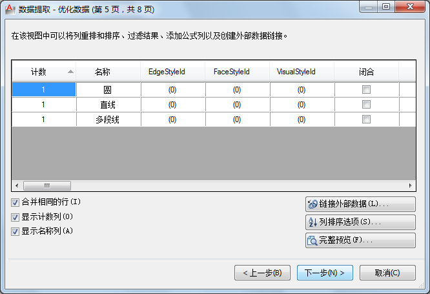The image size is (430, 294).
Task: Proceed with 下一步 button
Action: (x=325, y=273)
